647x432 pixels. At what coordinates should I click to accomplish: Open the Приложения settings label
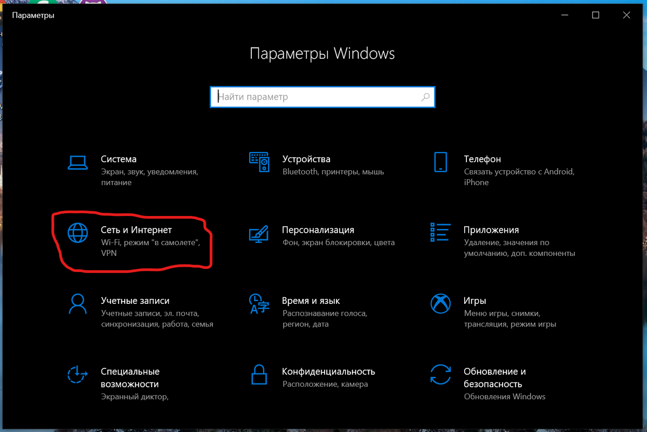click(491, 230)
